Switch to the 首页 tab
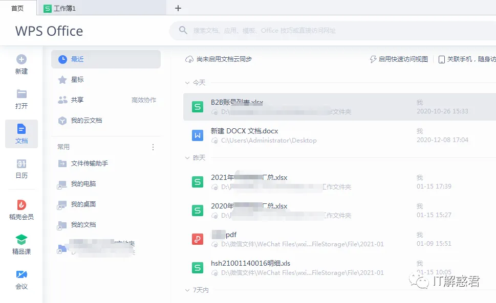The width and height of the screenshot is (496, 303). click(17, 8)
